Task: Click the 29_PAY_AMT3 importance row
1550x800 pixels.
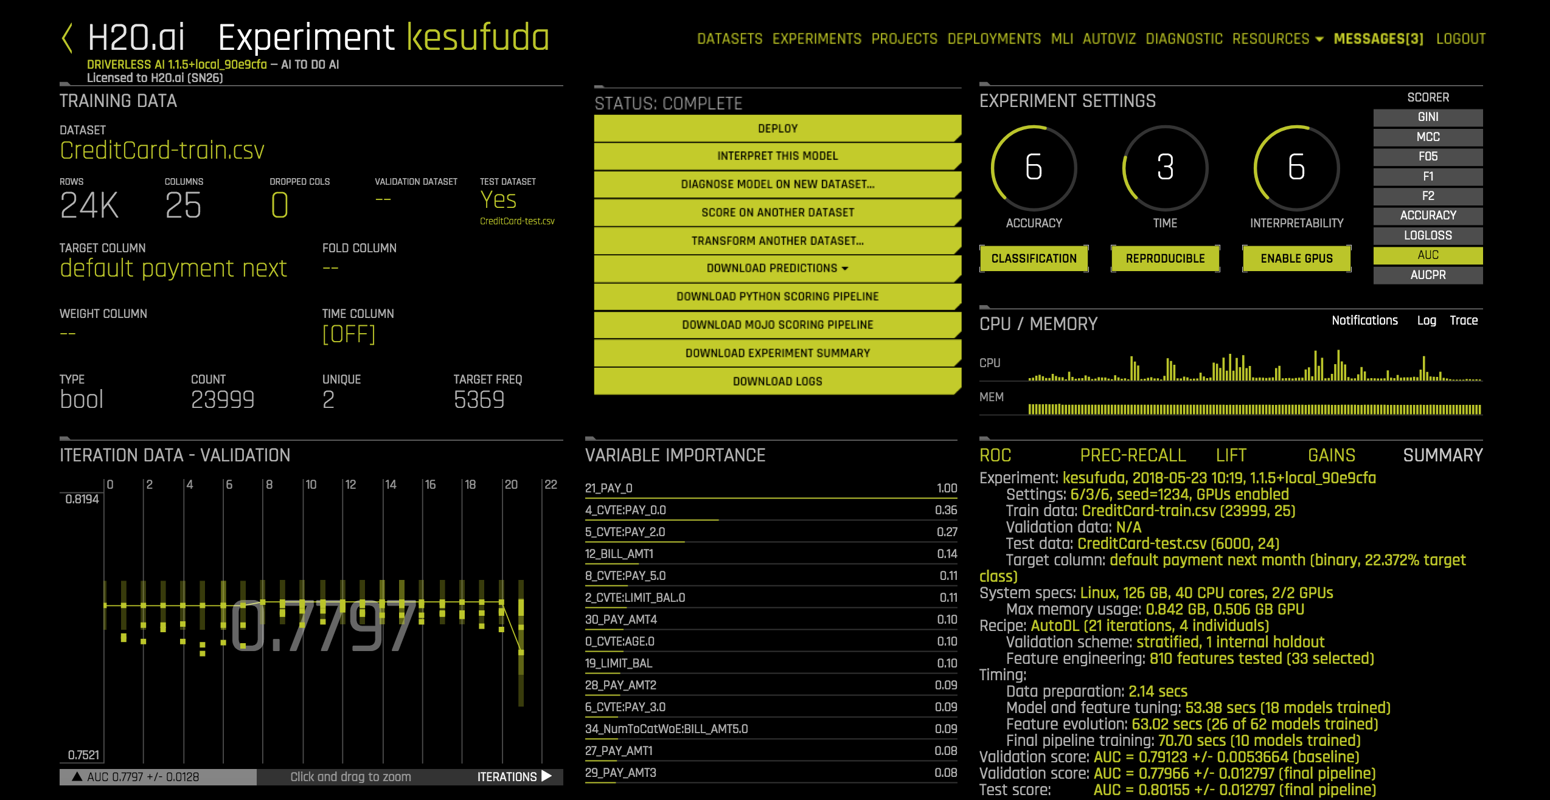Action: [771, 773]
